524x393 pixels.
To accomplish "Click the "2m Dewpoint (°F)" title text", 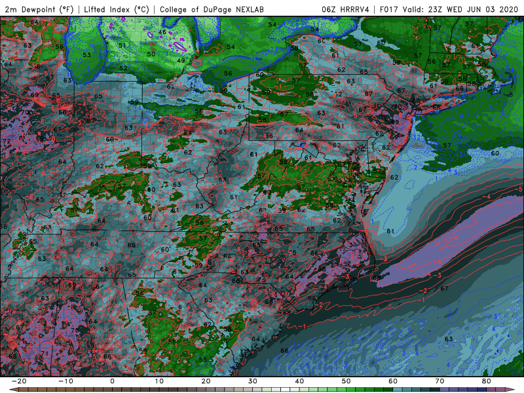I will (x=39, y=9).
